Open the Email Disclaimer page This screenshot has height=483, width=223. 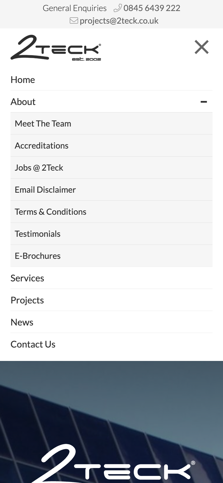[45, 190]
